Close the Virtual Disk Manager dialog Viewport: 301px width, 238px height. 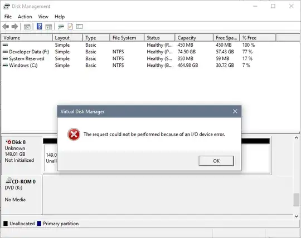coord(235,111)
